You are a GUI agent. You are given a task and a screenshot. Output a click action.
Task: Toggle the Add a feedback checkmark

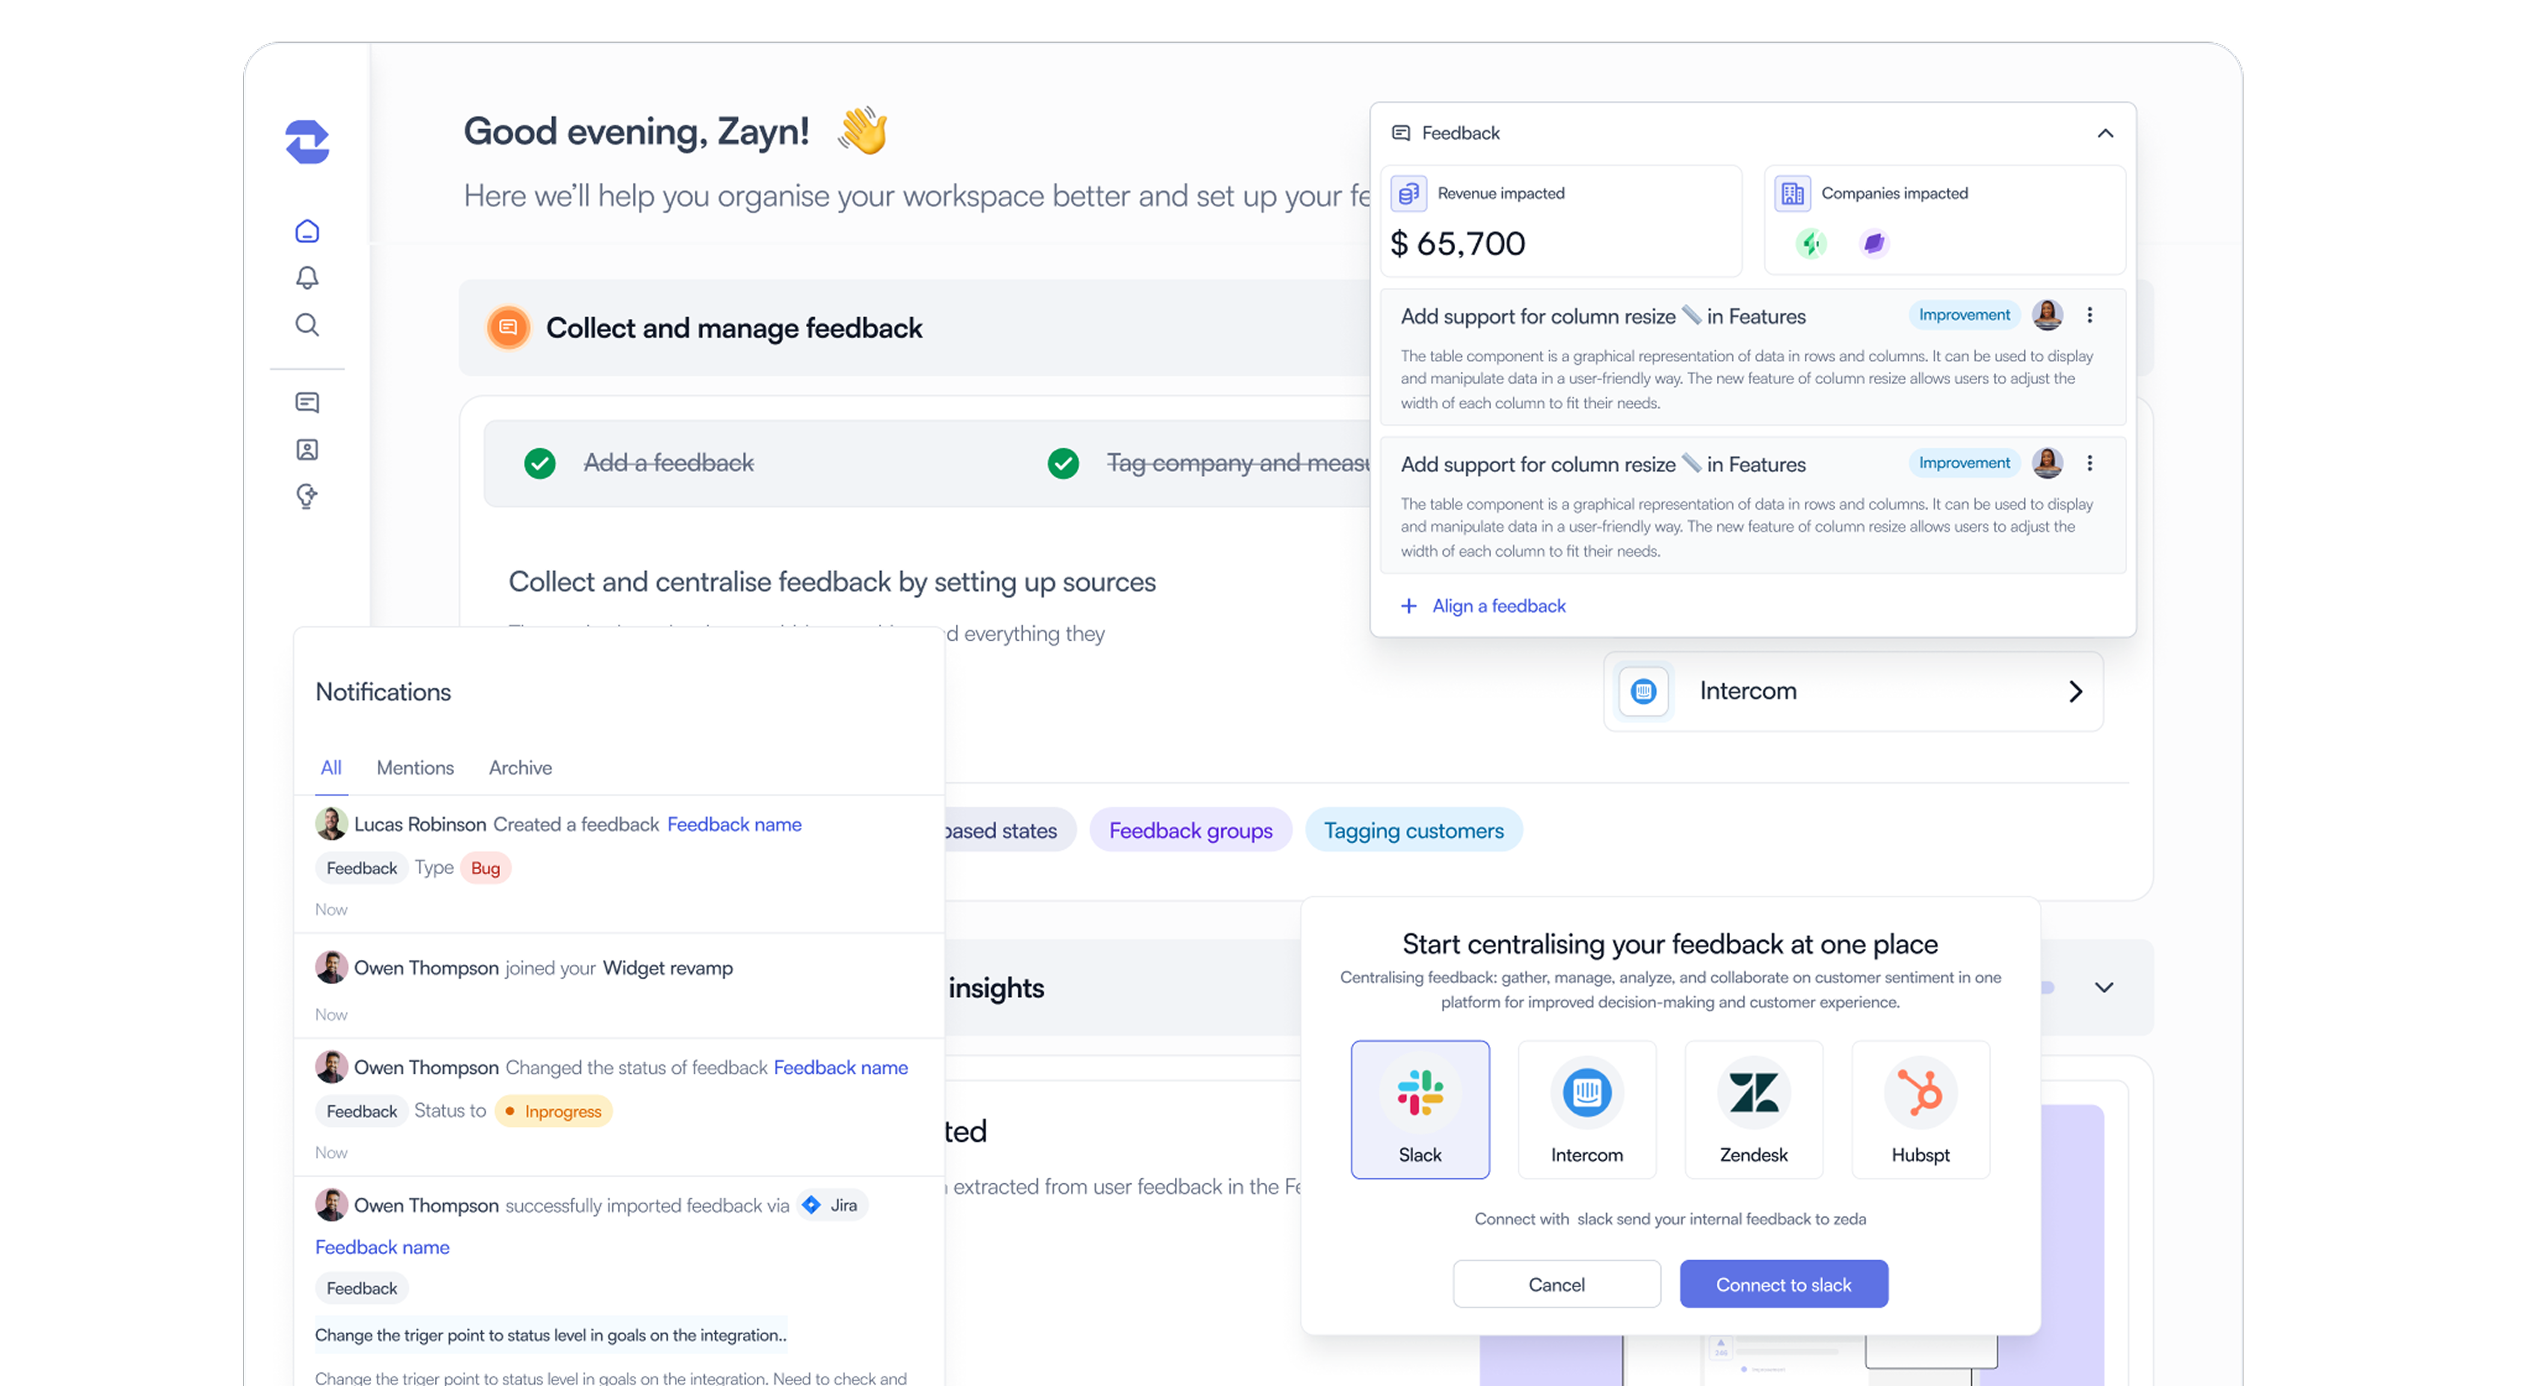tap(540, 463)
